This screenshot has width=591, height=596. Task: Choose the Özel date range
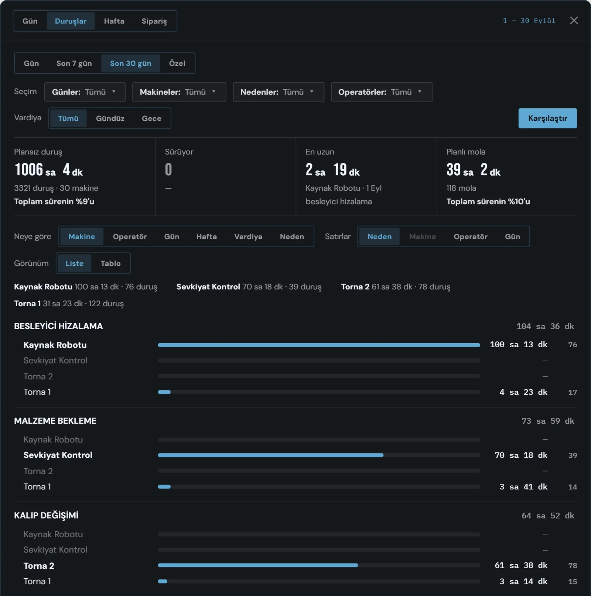(177, 63)
